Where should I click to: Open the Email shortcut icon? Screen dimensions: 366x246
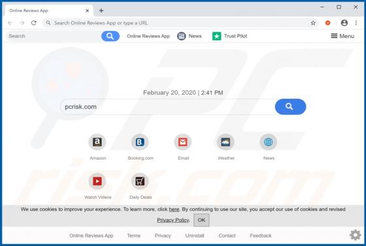tap(183, 142)
